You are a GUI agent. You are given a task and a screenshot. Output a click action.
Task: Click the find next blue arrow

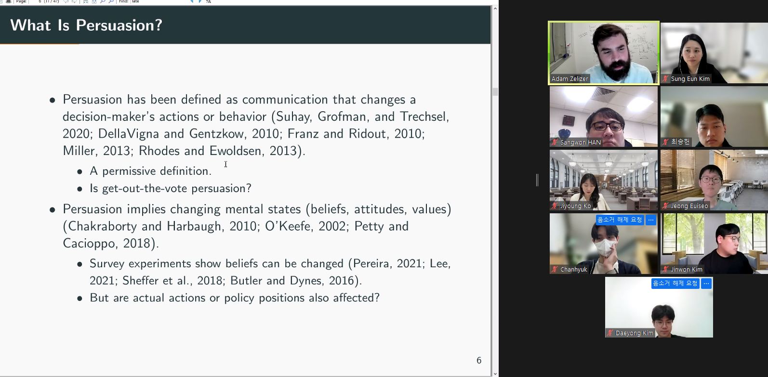coord(200,1)
